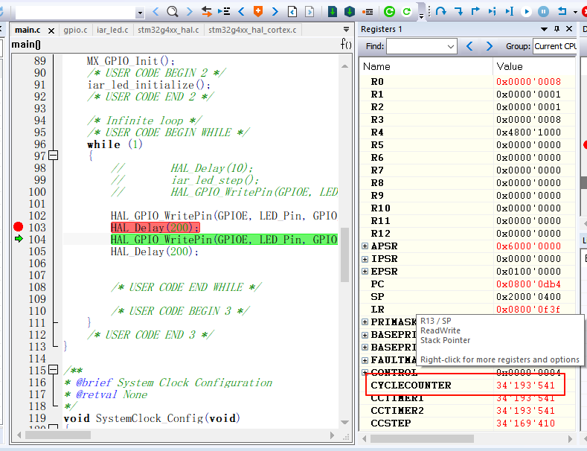Open the Group Current CPU dropdown
The image size is (587, 451).
coord(555,46)
